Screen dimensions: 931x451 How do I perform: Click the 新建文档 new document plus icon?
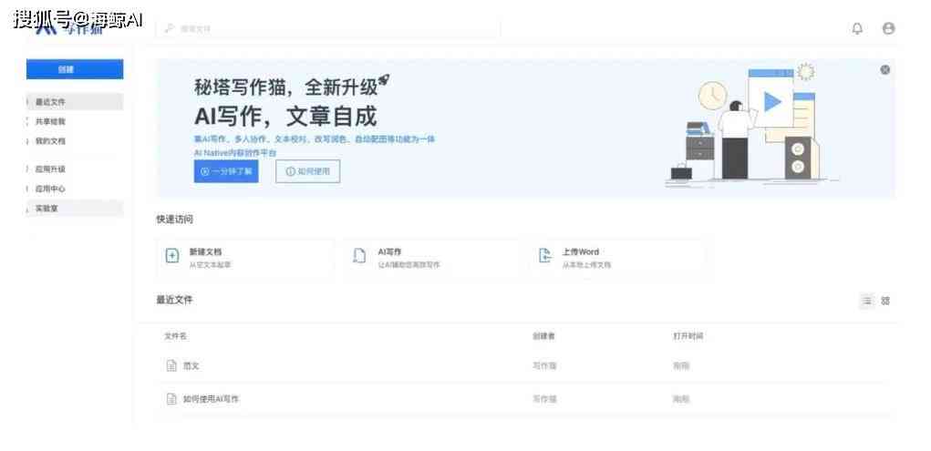(171, 256)
